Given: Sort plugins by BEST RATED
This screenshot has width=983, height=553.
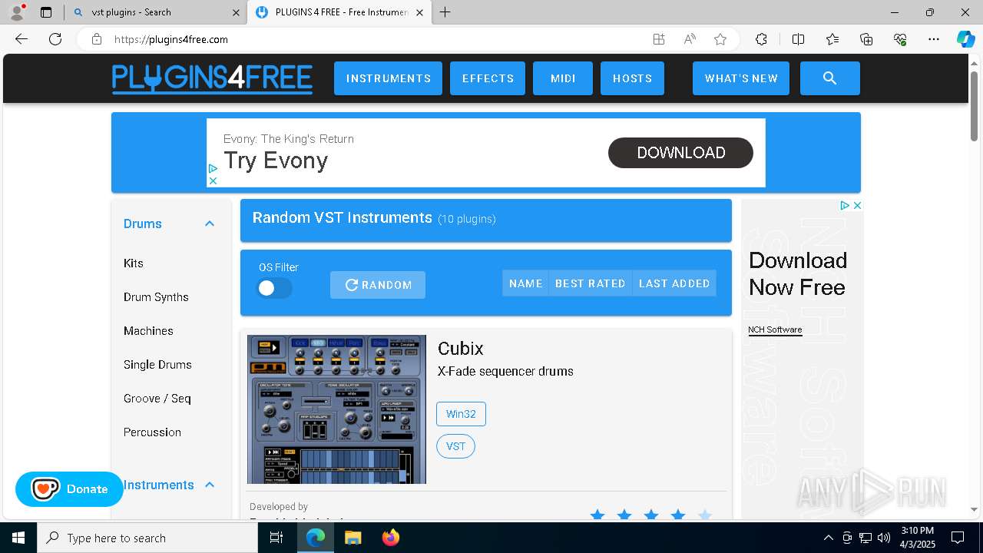Looking at the screenshot, I should [591, 283].
